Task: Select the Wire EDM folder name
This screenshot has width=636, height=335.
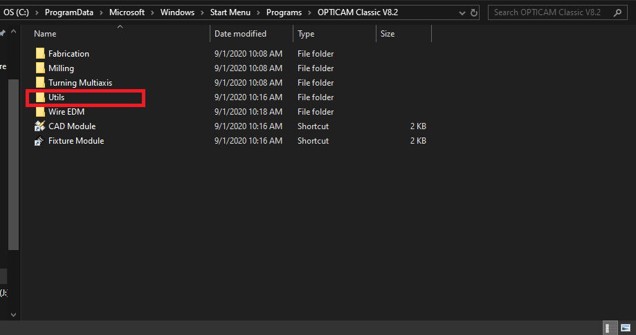Action: 66,112
